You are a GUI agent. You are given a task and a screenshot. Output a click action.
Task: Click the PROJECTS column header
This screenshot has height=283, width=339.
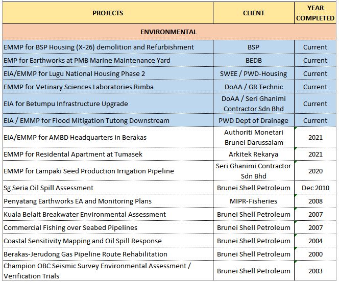point(108,13)
